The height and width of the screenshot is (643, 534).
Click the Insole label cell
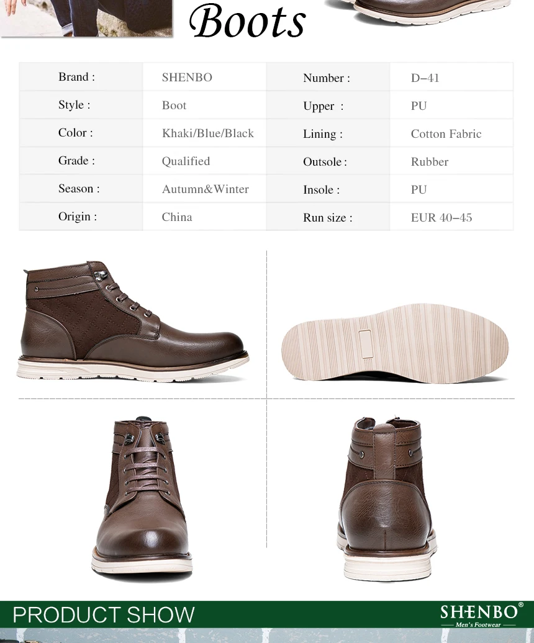[328, 189]
